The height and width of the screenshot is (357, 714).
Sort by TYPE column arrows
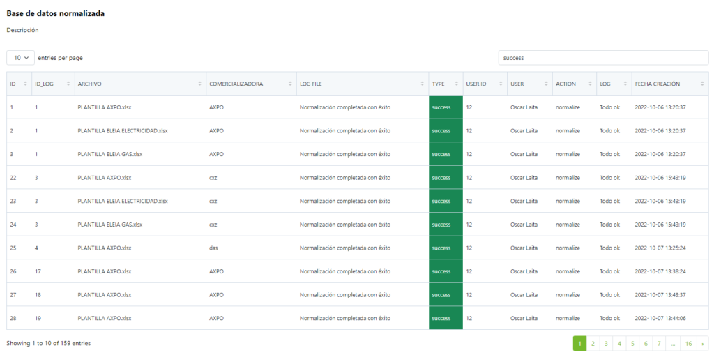[x=456, y=84]
